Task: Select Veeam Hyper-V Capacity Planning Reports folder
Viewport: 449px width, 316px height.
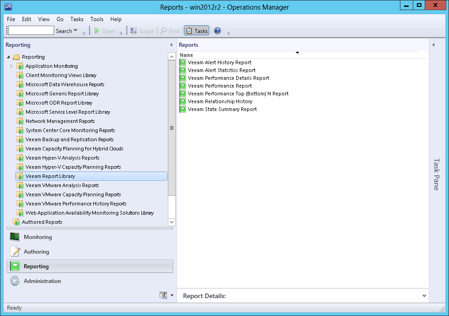Action: 73,167
